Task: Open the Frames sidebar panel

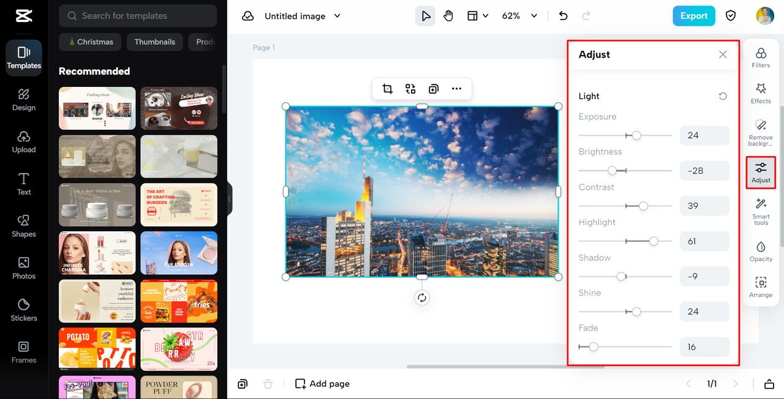Action: (24, 352)
